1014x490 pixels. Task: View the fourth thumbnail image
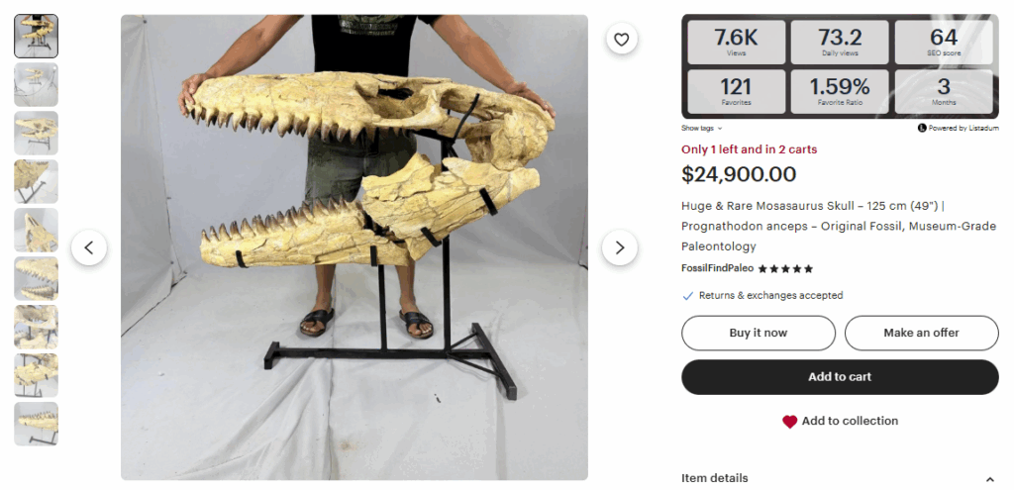tap(36, 181)
